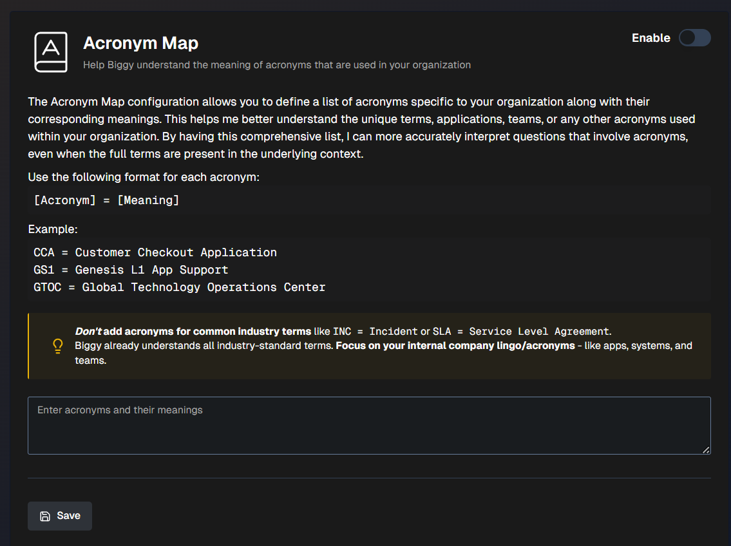Select the lightbulb icon in the tip banner

pos(57,346)
